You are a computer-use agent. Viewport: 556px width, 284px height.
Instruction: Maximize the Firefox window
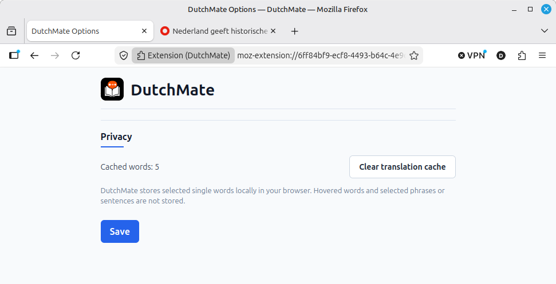(x=530, y=9)
